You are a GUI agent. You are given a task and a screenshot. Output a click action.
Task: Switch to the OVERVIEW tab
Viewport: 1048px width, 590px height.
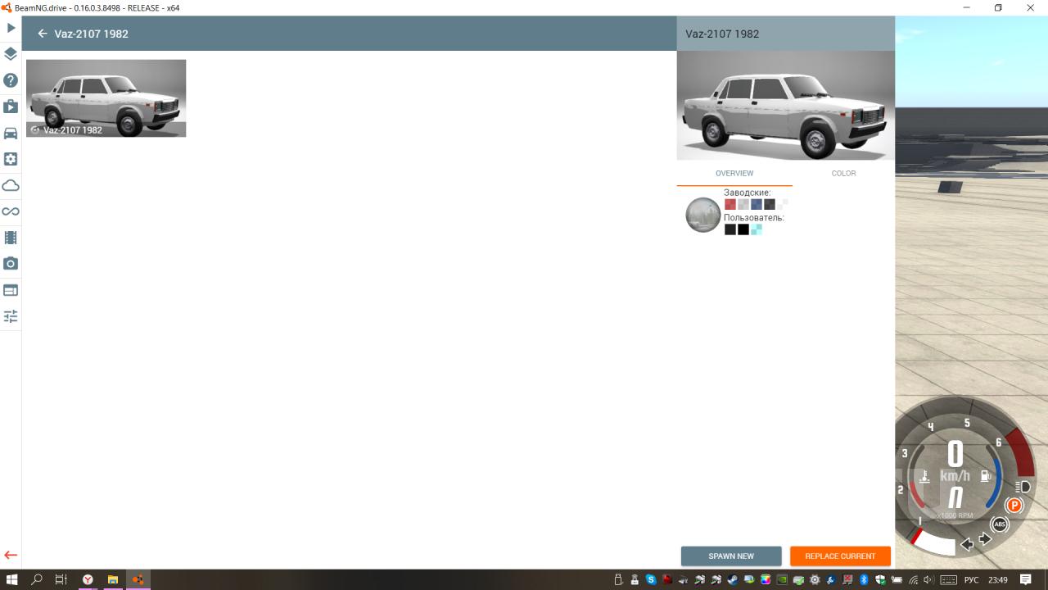734,174
